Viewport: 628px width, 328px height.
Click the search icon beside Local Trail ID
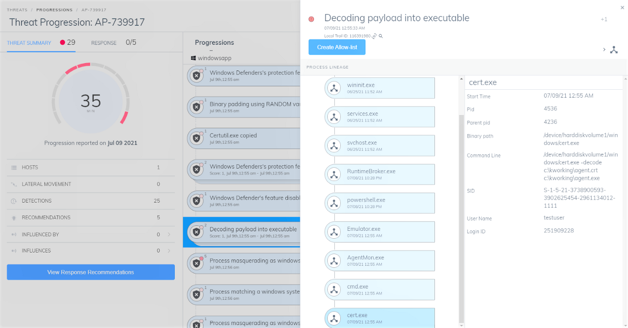(x=381, y=36)
